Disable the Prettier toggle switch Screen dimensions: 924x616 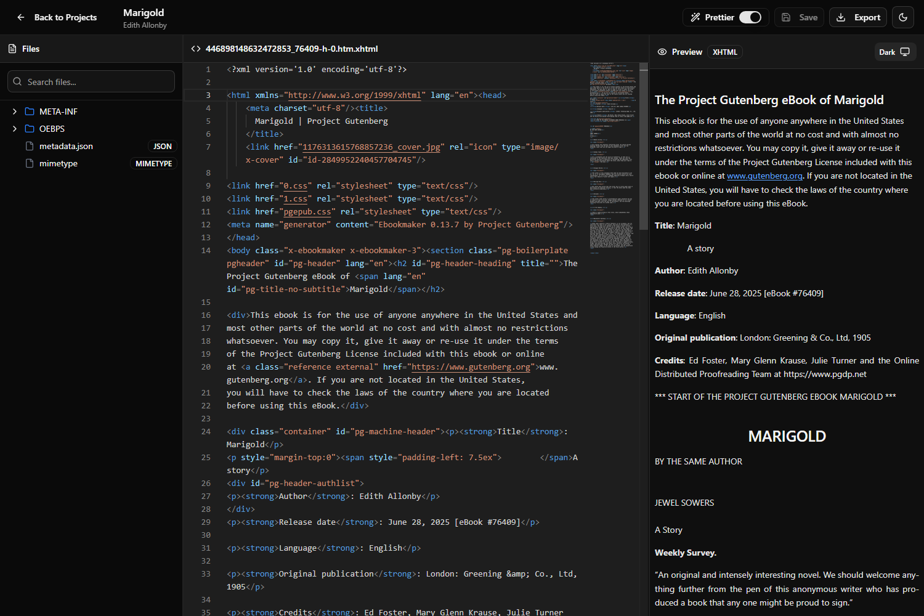point(751,17)
